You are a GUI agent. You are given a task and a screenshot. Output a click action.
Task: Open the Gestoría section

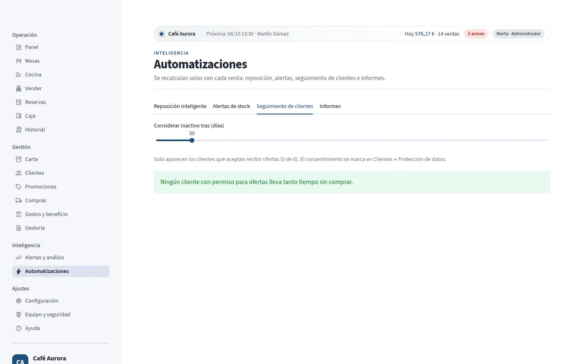coord(61,228)
